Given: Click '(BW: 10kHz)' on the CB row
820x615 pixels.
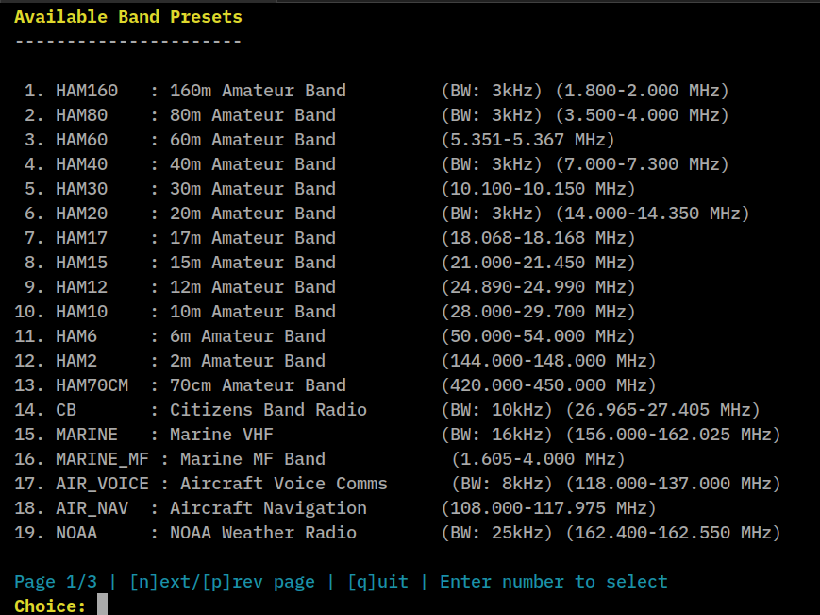Looking at the screenshot, I should pos(496,410).
